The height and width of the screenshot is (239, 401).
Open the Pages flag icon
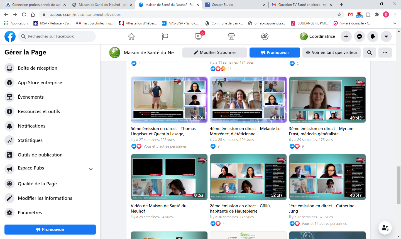pos(165,36)
